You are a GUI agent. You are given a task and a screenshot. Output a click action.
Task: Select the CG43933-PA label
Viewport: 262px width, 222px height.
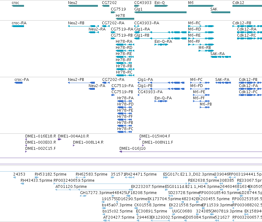coord(150,92)
